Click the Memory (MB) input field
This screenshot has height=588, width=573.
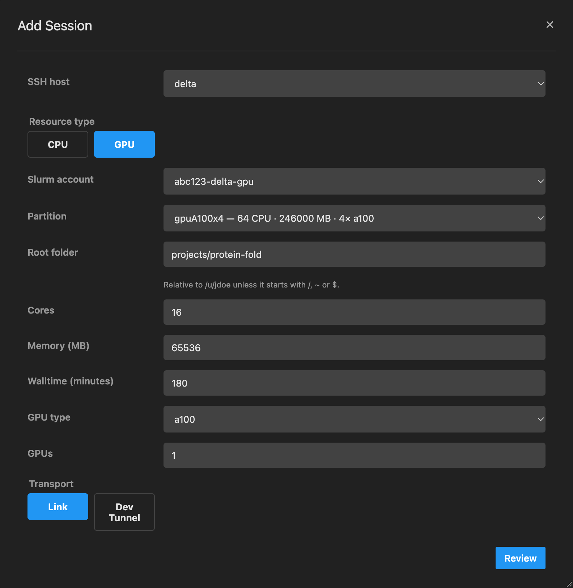(354, 348)
